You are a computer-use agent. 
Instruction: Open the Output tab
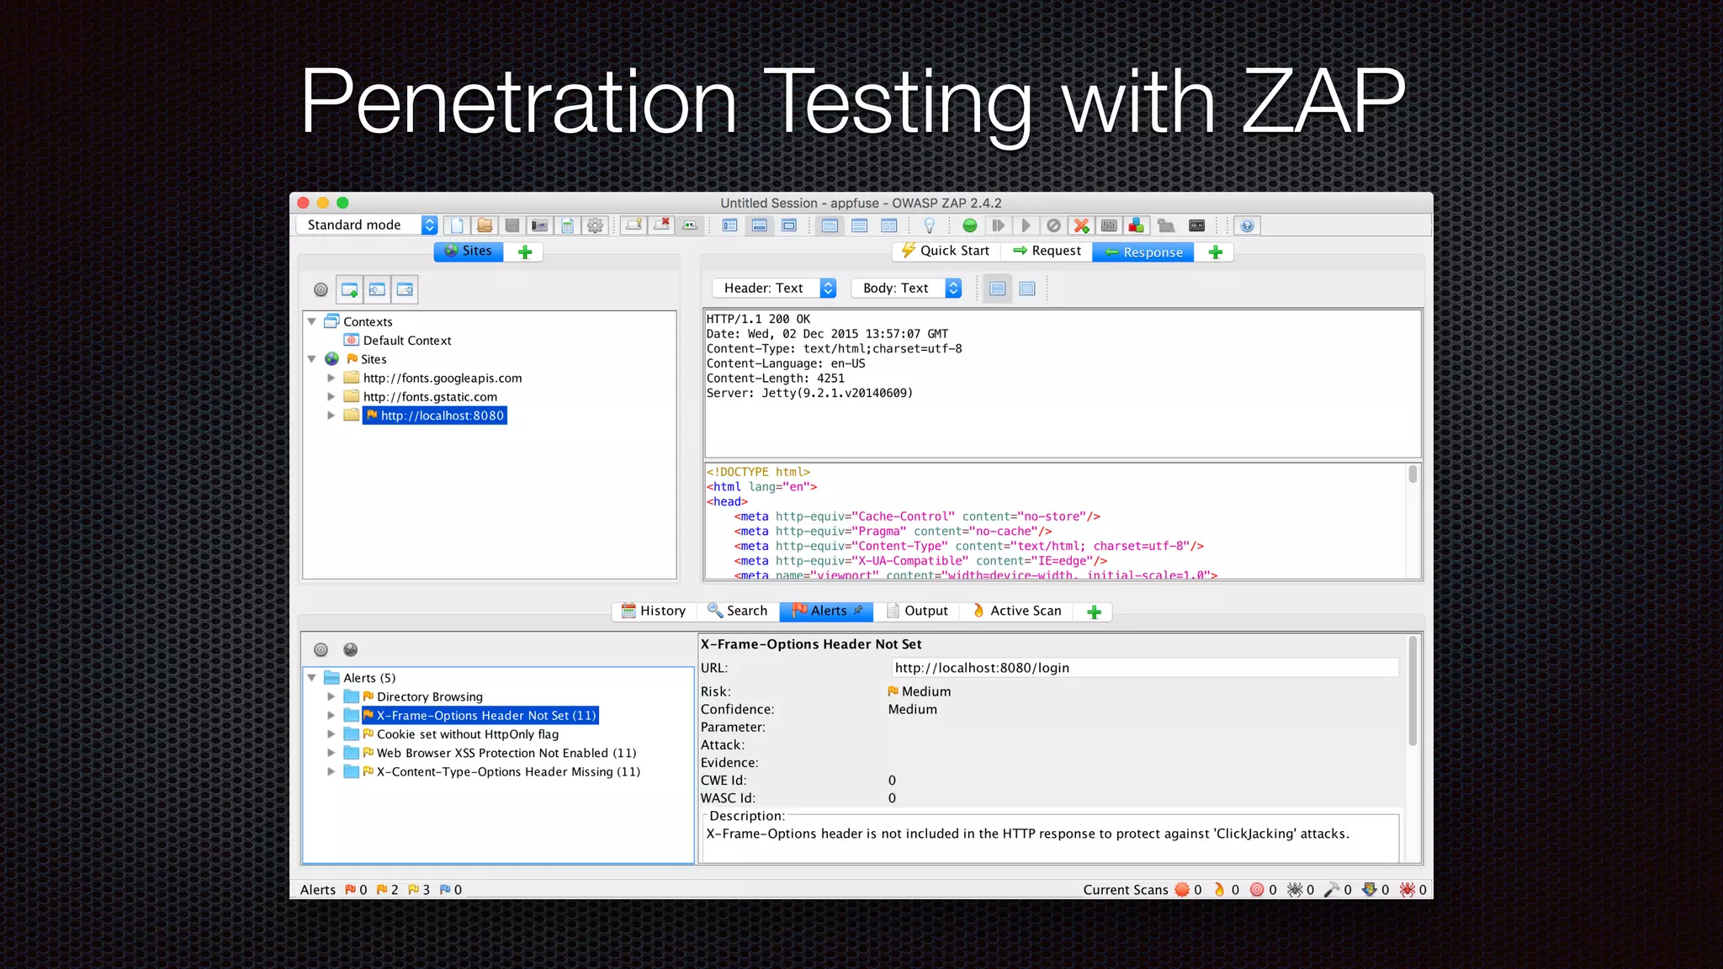point(917,611)
